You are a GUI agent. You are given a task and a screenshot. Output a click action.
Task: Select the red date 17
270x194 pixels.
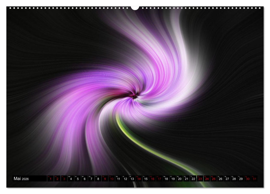point(159,179)
